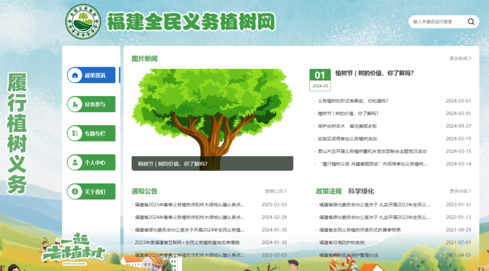Viewport: 489px width, 271px height.
Task: Click the date 2021-07-01 in the policy list
Action: click(x=458, y=242)
